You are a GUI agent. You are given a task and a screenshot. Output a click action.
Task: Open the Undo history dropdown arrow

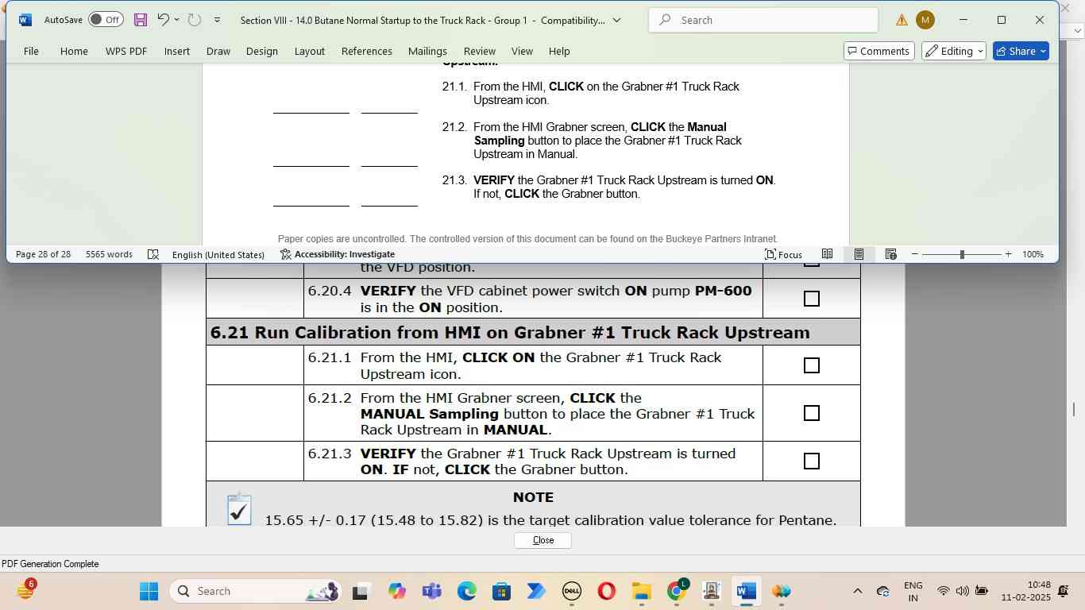point(176,20)
